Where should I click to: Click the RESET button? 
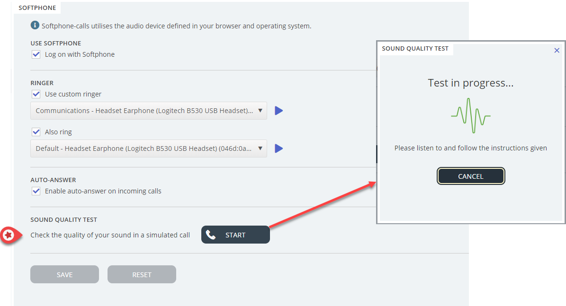click(142, 275)
